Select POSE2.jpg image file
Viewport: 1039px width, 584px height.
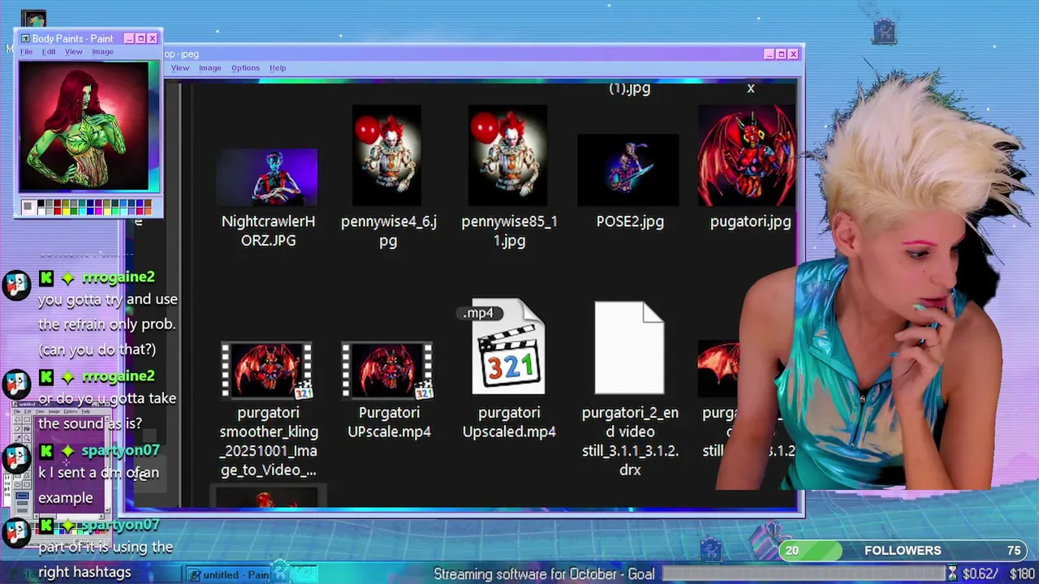[628, 170]
